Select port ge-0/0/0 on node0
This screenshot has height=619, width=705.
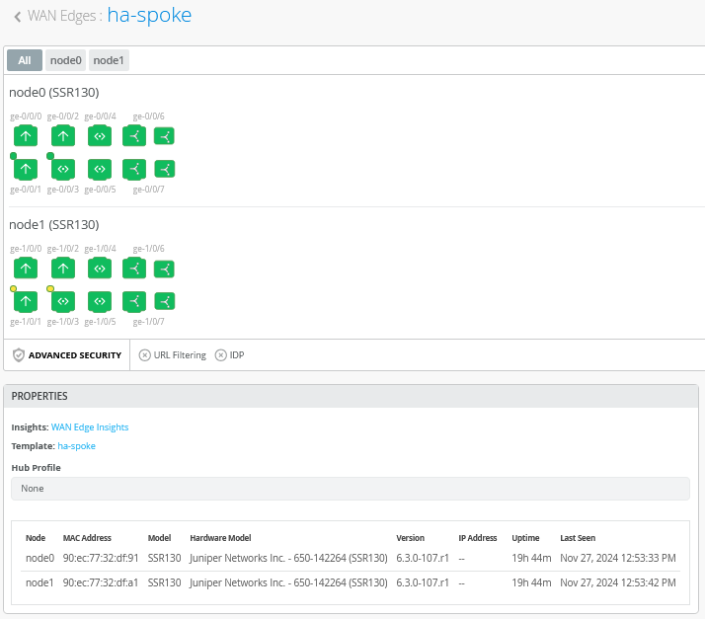click(26, 136)
